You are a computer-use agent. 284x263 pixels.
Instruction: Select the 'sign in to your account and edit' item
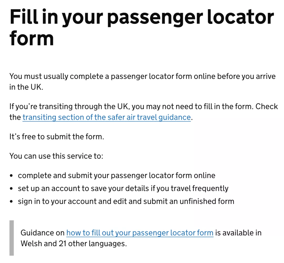126,202
